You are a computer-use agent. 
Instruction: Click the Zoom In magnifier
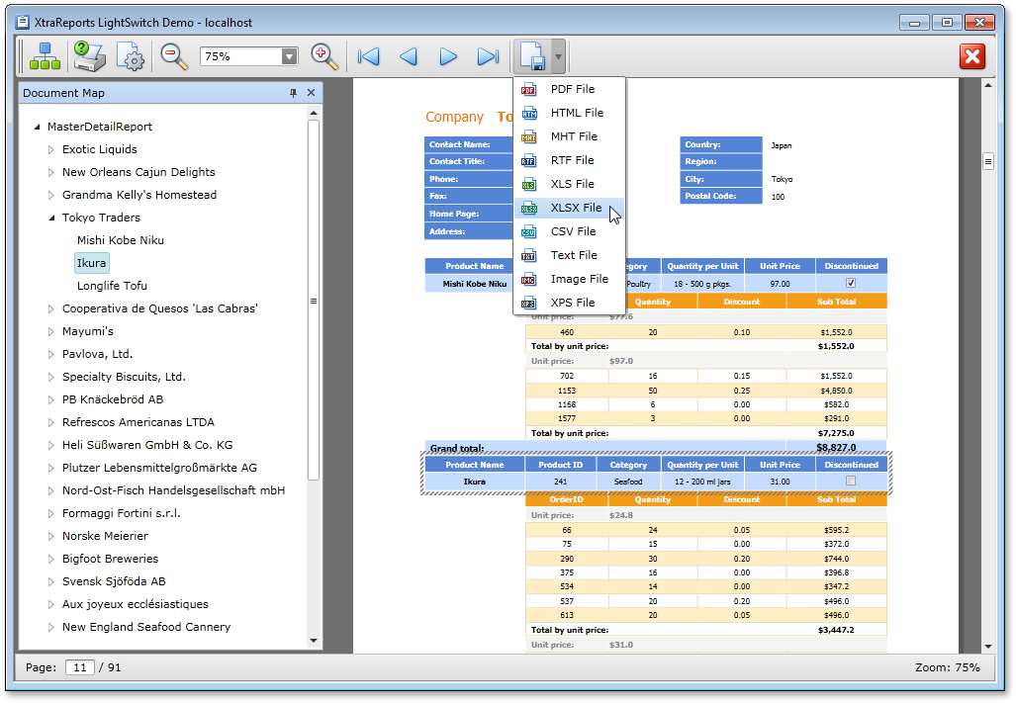click(324, 57)
